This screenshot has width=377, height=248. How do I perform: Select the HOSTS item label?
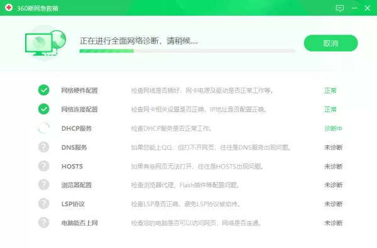(x=72, y=167)
